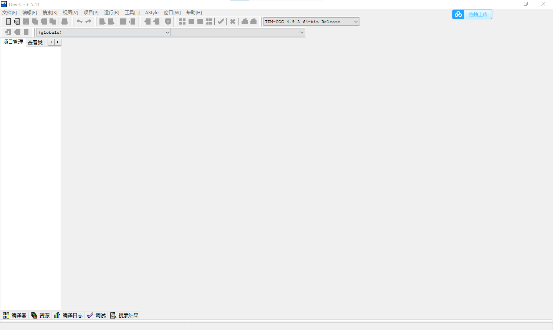
Task: Click the right tab scroll arrow
Action: point(58,42)
